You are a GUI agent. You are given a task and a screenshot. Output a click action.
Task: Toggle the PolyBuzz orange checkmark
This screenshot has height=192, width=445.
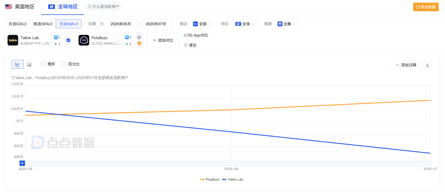click(139, 44)
